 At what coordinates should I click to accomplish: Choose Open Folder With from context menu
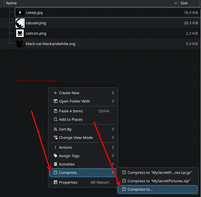coord(74,101)
